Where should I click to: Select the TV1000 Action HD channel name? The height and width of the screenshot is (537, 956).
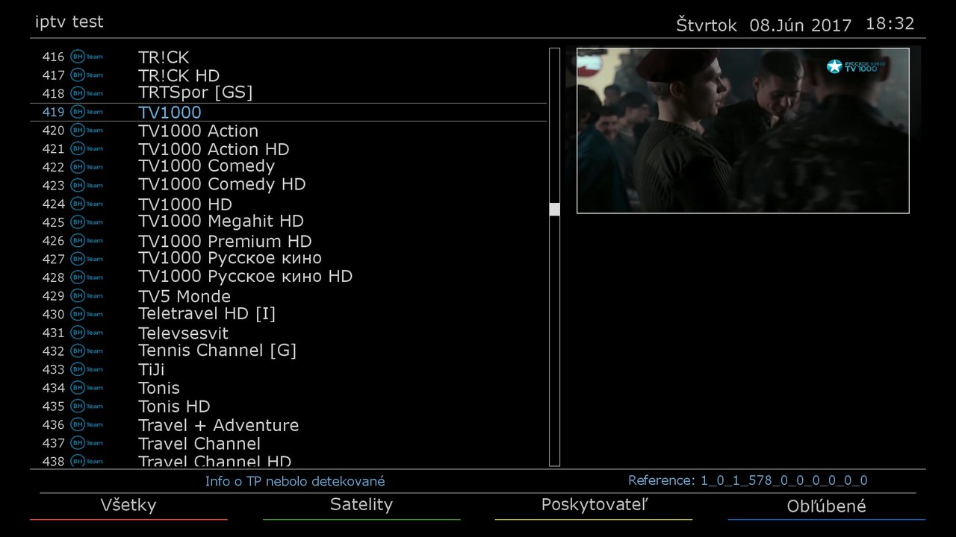point(214,149)
